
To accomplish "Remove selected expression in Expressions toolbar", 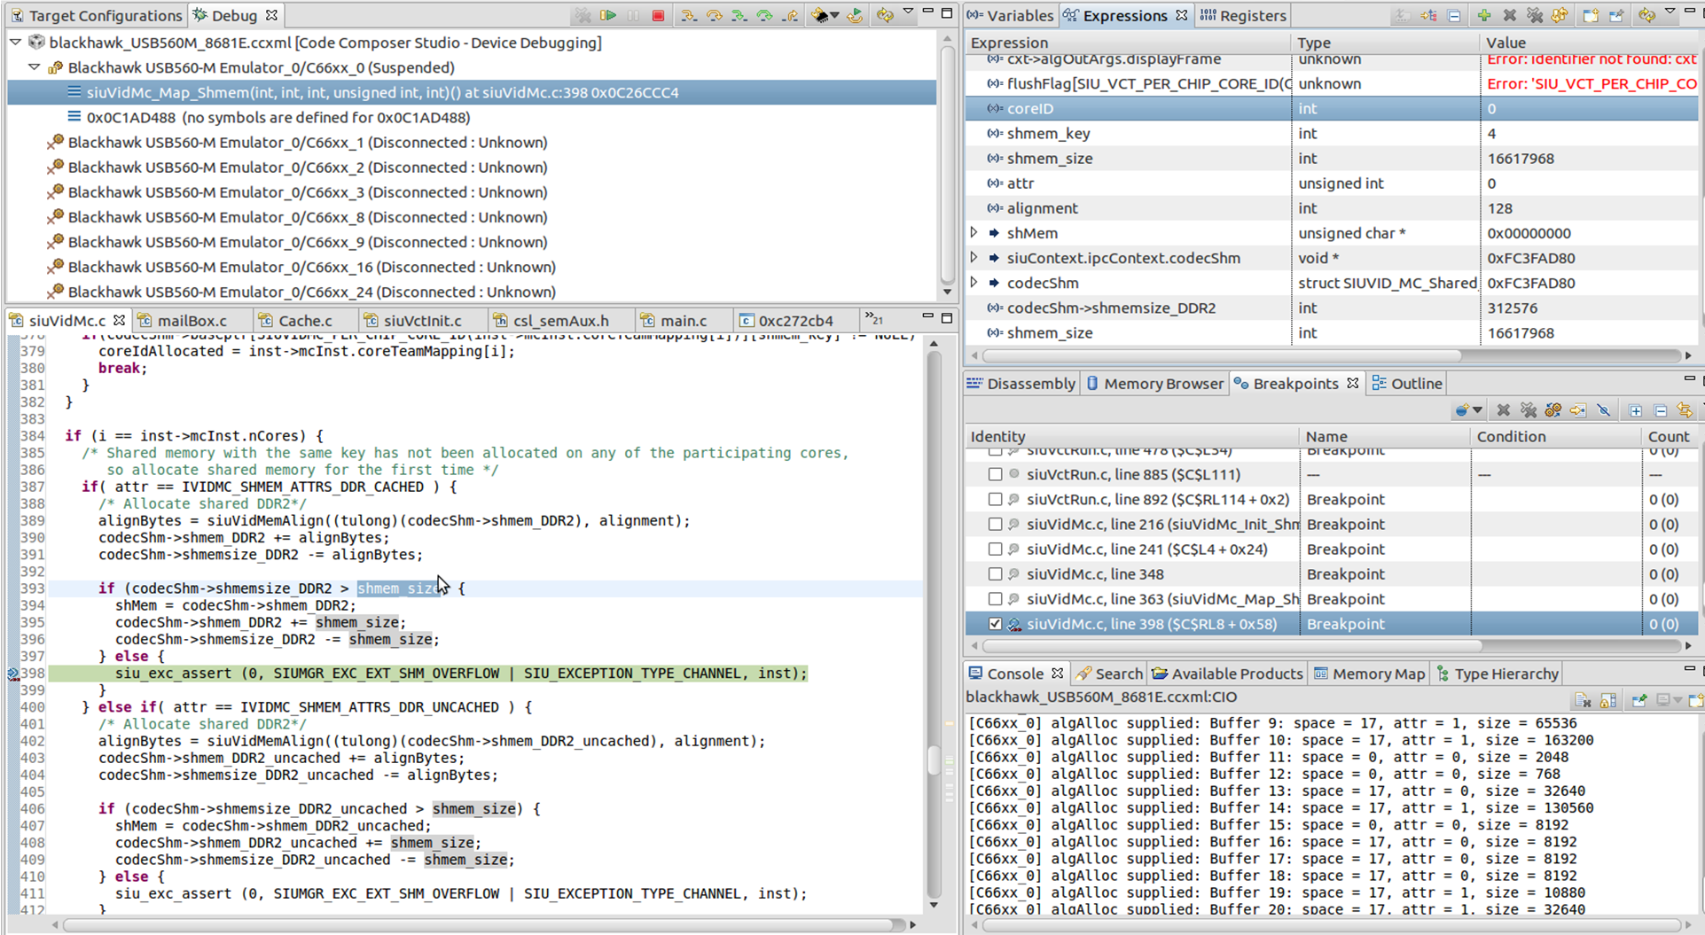I will [1510, 15].
